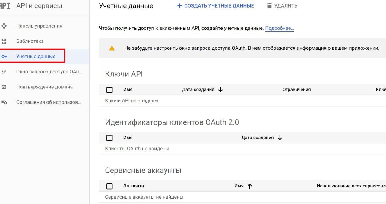Click Клиенты OAuth не найдены text
This screenshot has width=386, height=204.
coord(137,149)
